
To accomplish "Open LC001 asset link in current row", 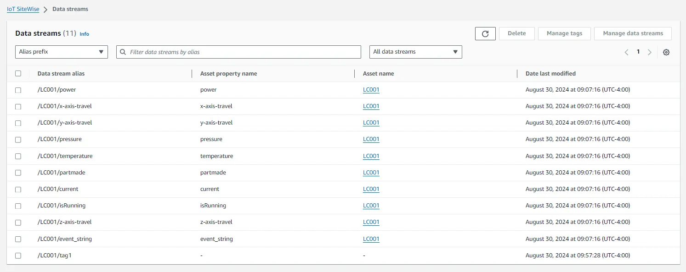I will pyautogui.click(x=371, y=189).
